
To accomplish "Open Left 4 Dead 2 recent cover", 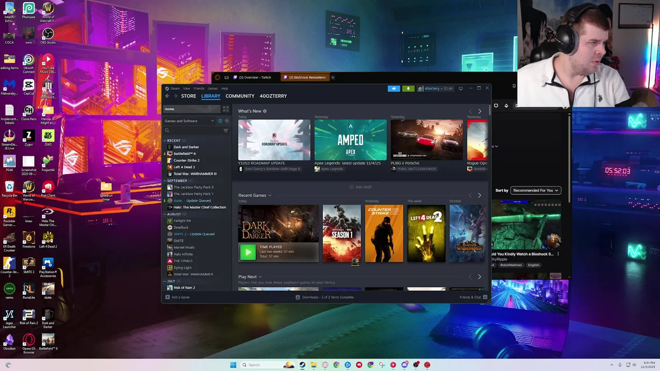I will 426,233.
